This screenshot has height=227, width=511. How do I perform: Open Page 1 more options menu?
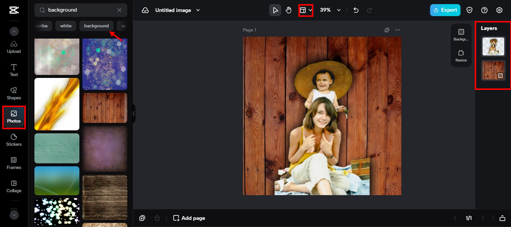click(x=397, y=30)
